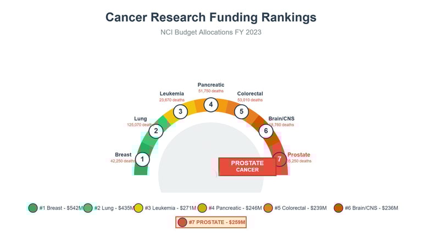The width and height of the screenshot is (422, 236).
Task: Click the gray semicircle gauge center
Action: pos(211,158)
